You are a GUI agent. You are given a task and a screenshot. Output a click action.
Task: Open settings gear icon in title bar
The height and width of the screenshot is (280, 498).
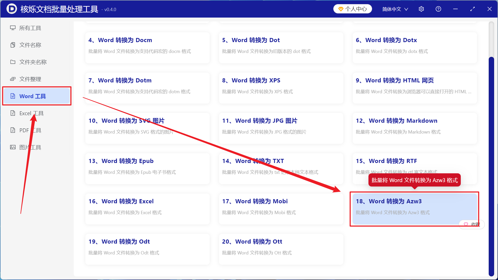tap(421, 9)
